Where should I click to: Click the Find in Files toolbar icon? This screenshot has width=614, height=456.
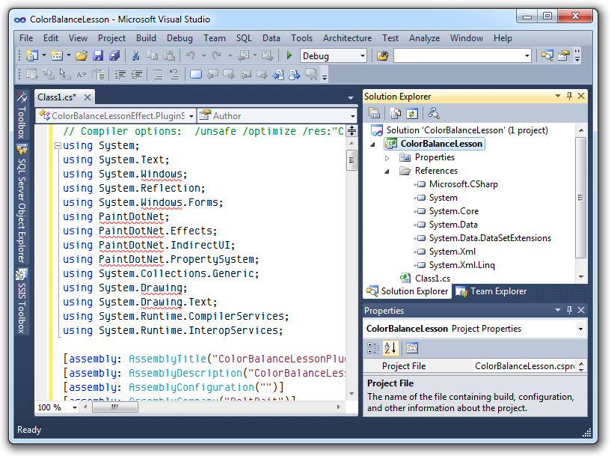(383, 55)
